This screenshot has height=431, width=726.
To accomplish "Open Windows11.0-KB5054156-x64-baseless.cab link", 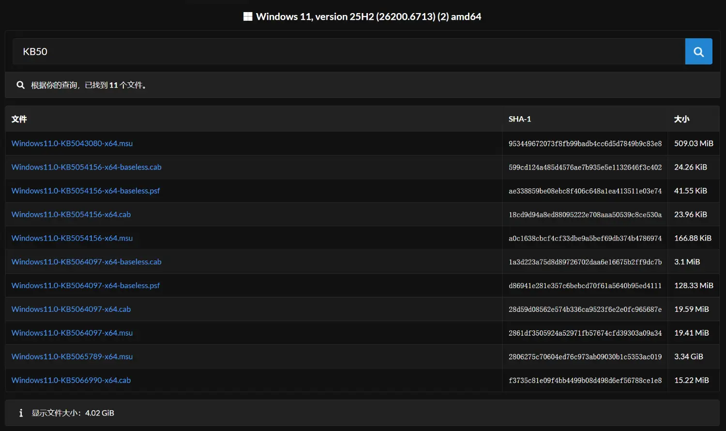I will 87,167.
